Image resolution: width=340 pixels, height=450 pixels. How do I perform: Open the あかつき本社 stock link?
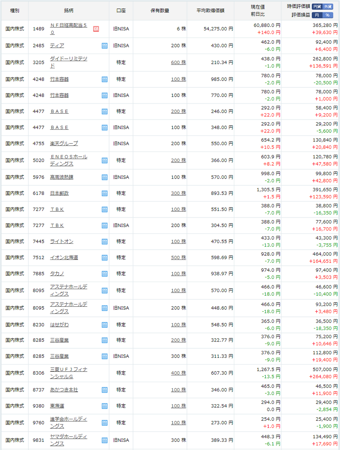(64, 390)
